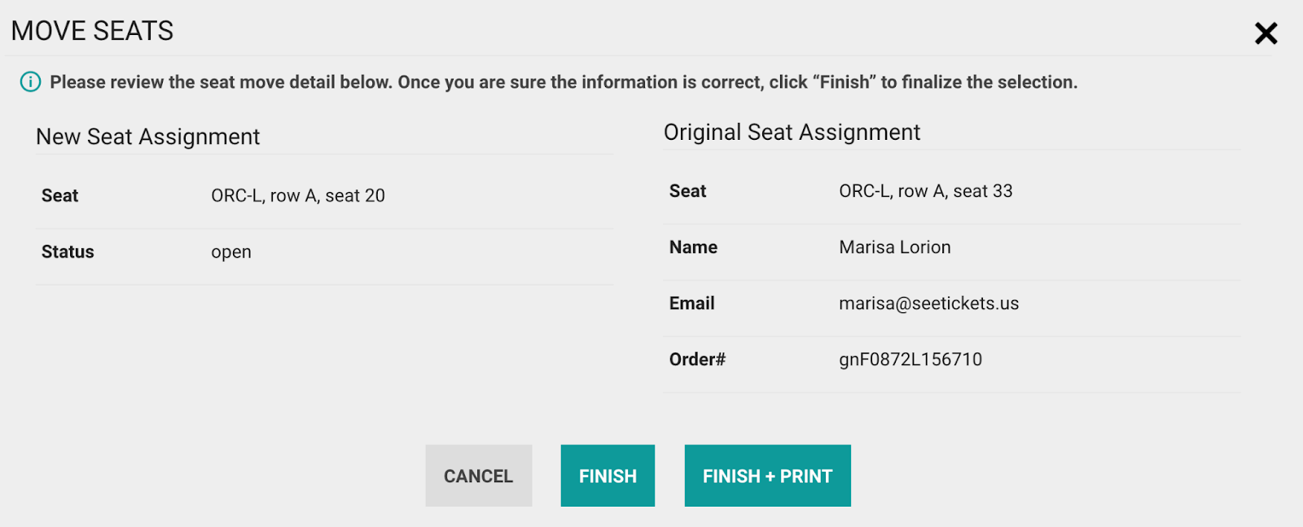Click the New Seat Assignment heading

point(147,137)
